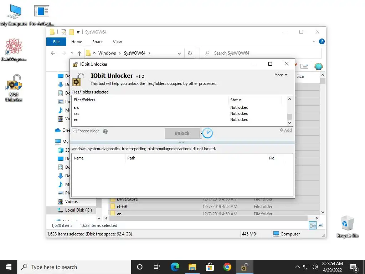Click the preview pane icon in Explorer toolbar

click(x=304, y=66)
